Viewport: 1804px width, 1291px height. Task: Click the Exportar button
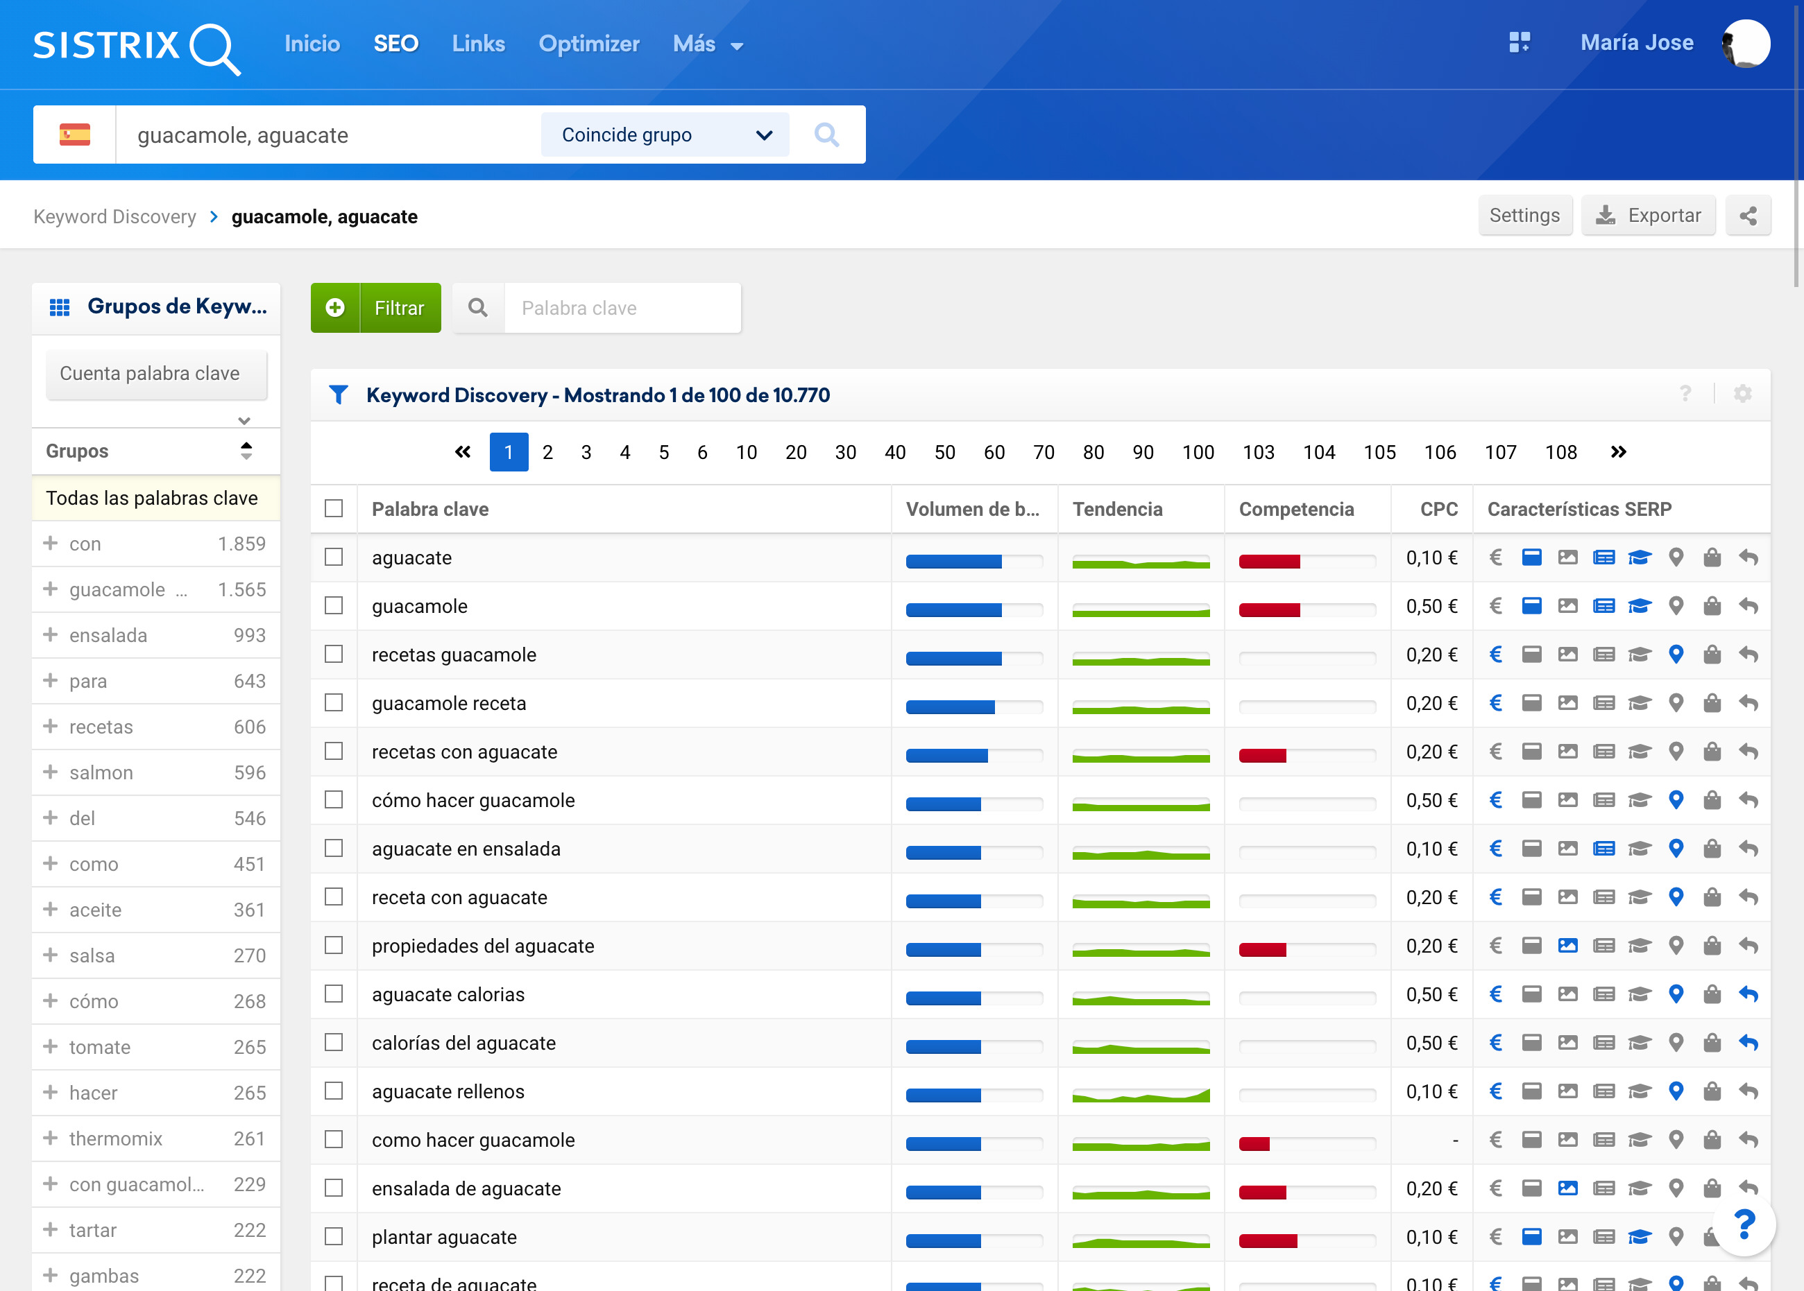click(1647, 216)
